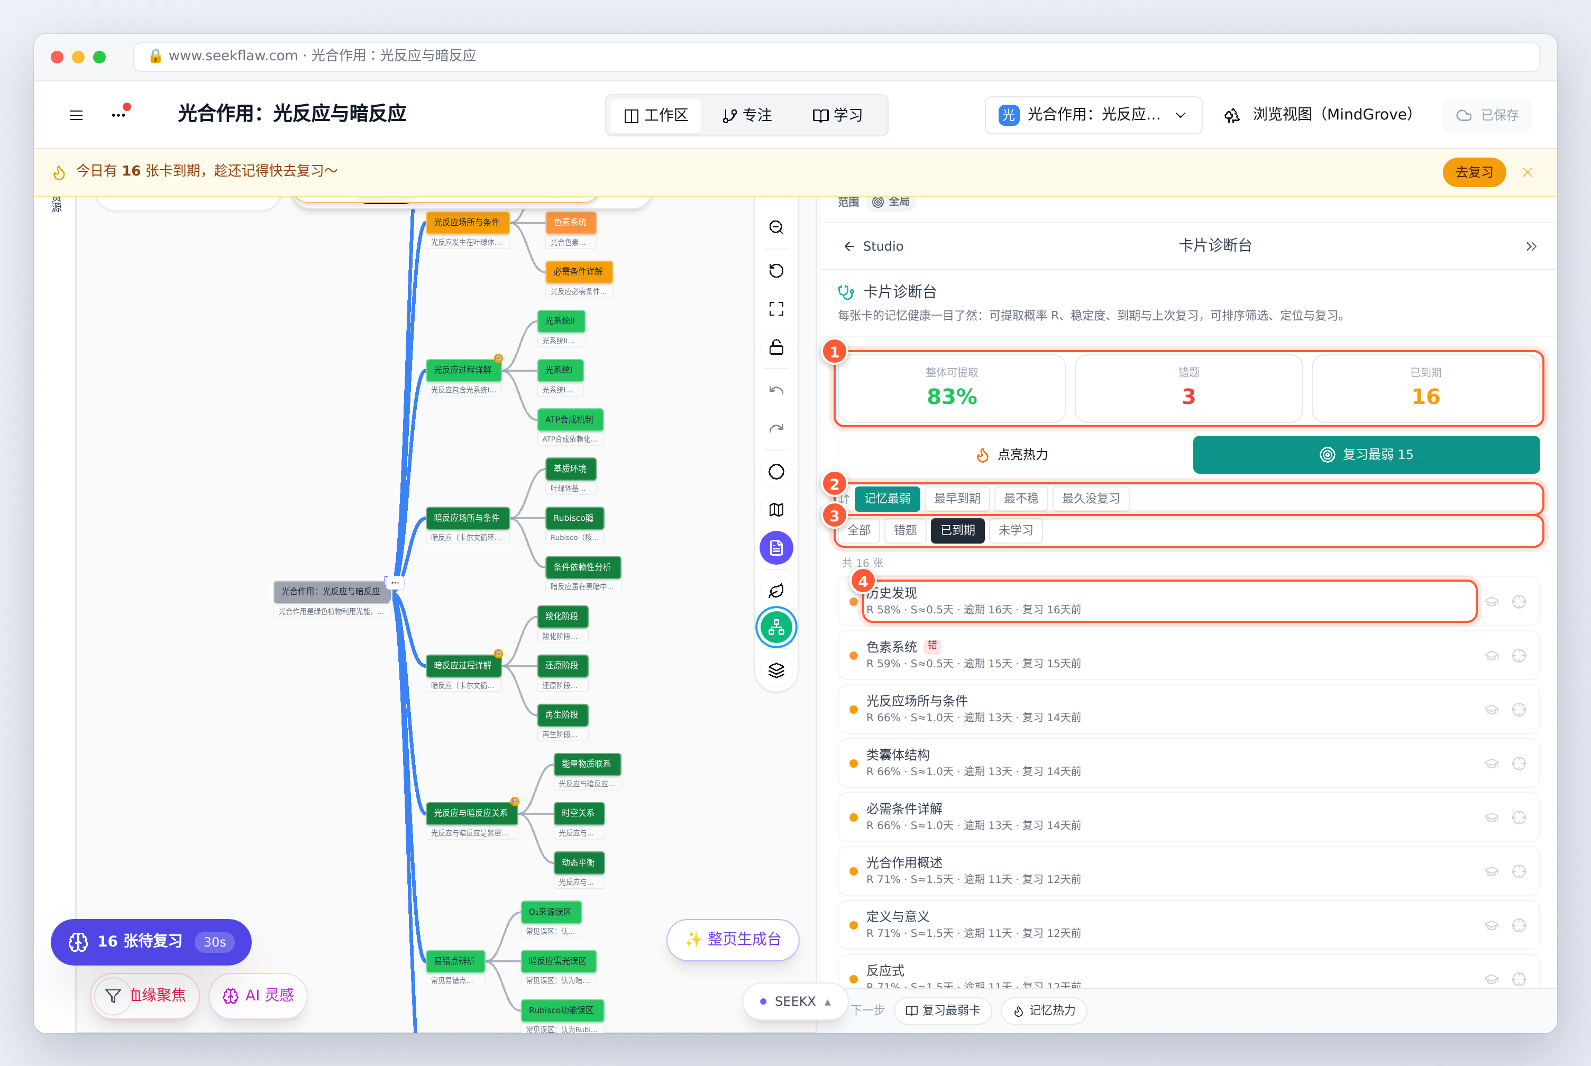Click the circle icon in map toolbar
Screen dimensions: 1591x1066
tap(776, 472)
